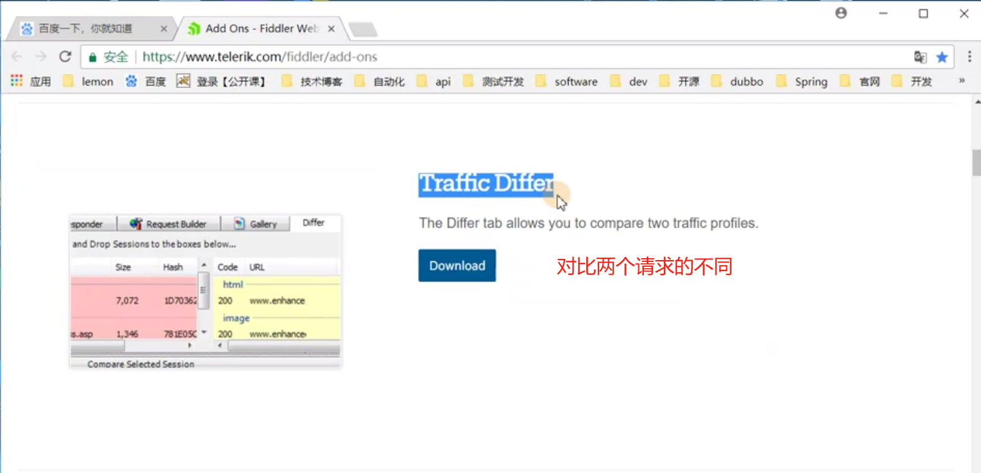Image resolution: width=981 pixels, height=473 pixels.
Task: Open the translate page icon
Action: pos(920,57)
